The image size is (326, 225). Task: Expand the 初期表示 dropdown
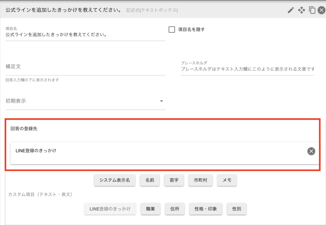tap(161, 101)
